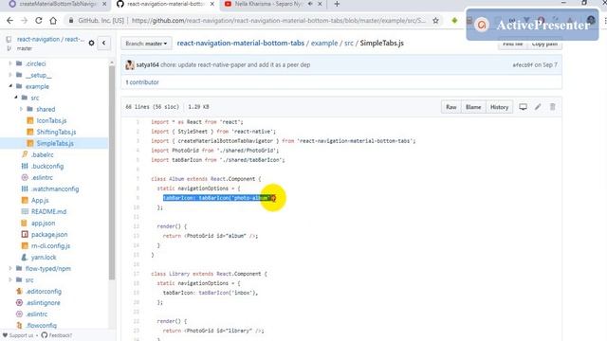The image size is (607, 341).
Task: Click the ActivePresenter recorder icon
Action: [482, 26]
